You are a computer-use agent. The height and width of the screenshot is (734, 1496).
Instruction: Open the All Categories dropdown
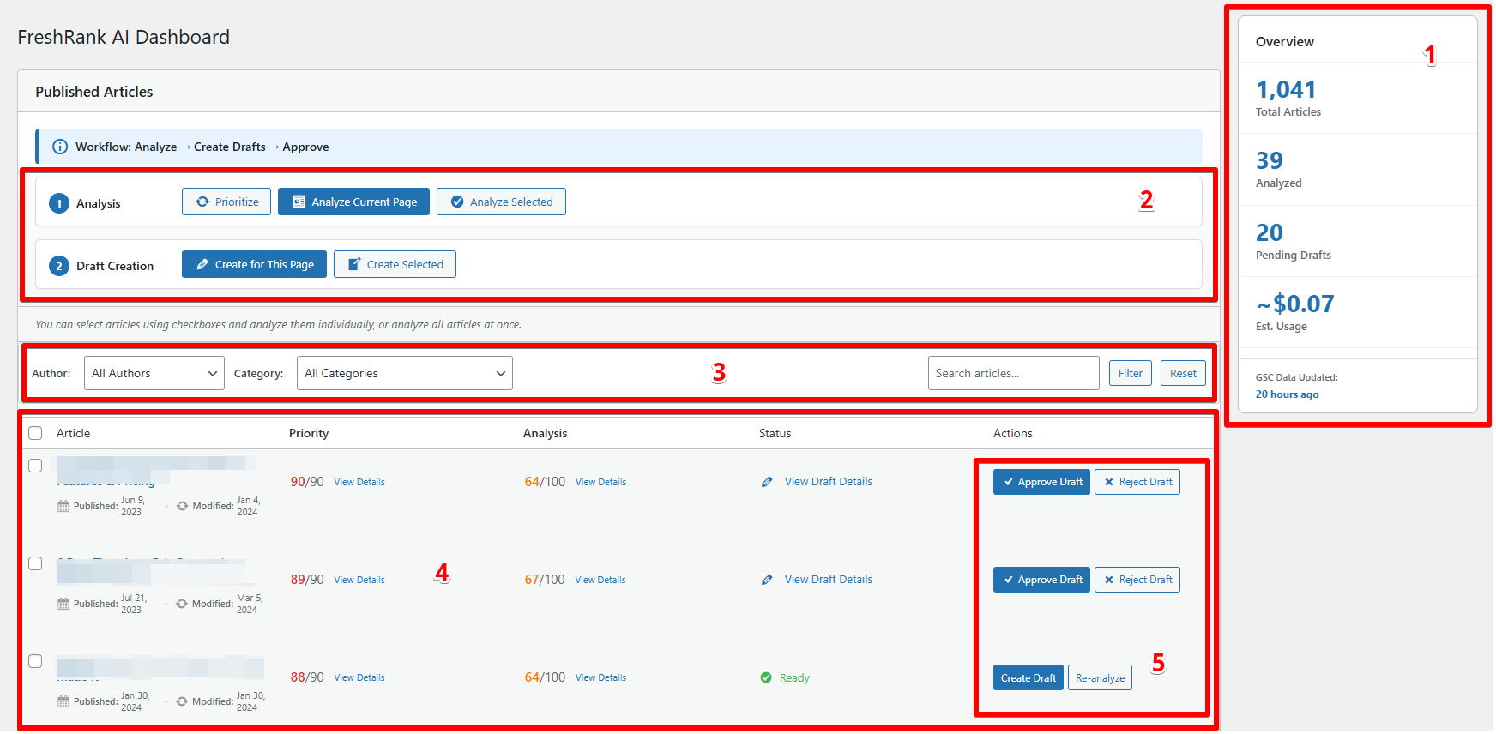pos(405,373)
